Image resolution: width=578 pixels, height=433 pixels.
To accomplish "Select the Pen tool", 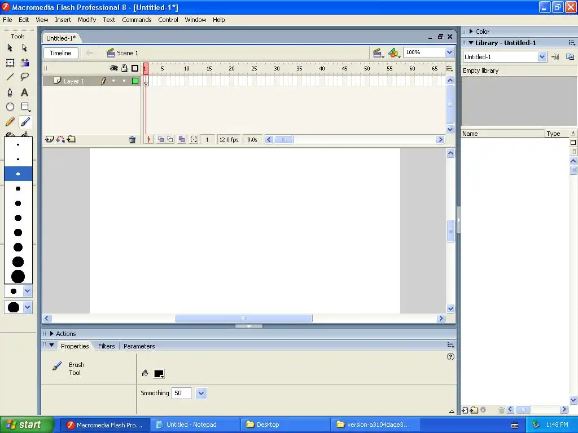I will pos(10,92).
